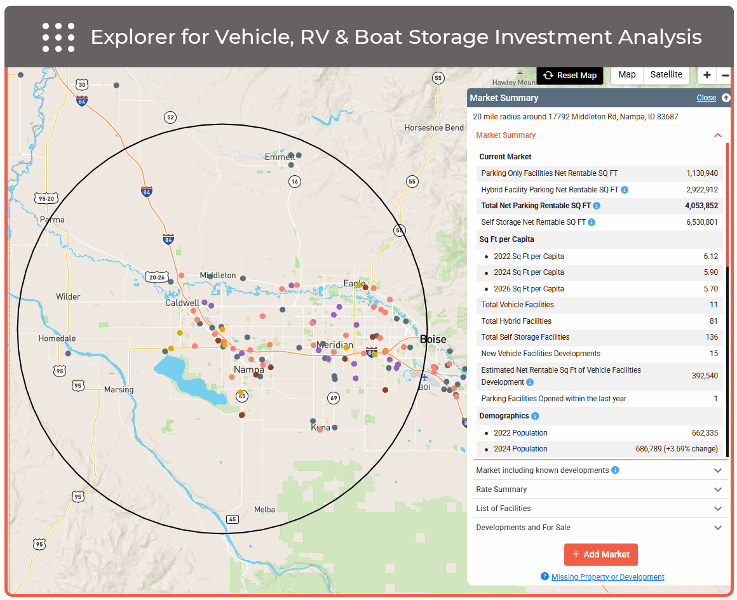Zoom in with the plus map button
The height and width of the screenshot is (600, 737).
pyautogui.click(x=707, y=75)
